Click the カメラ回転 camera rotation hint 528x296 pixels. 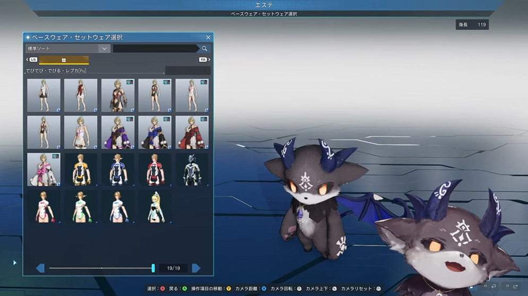tap(286, 289)
